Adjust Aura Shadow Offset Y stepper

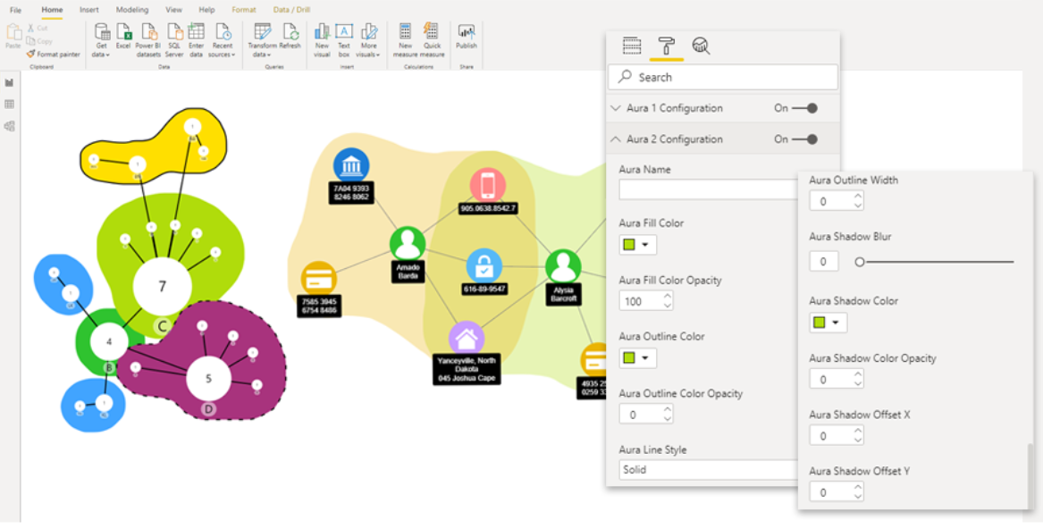[x=858, y=492]
